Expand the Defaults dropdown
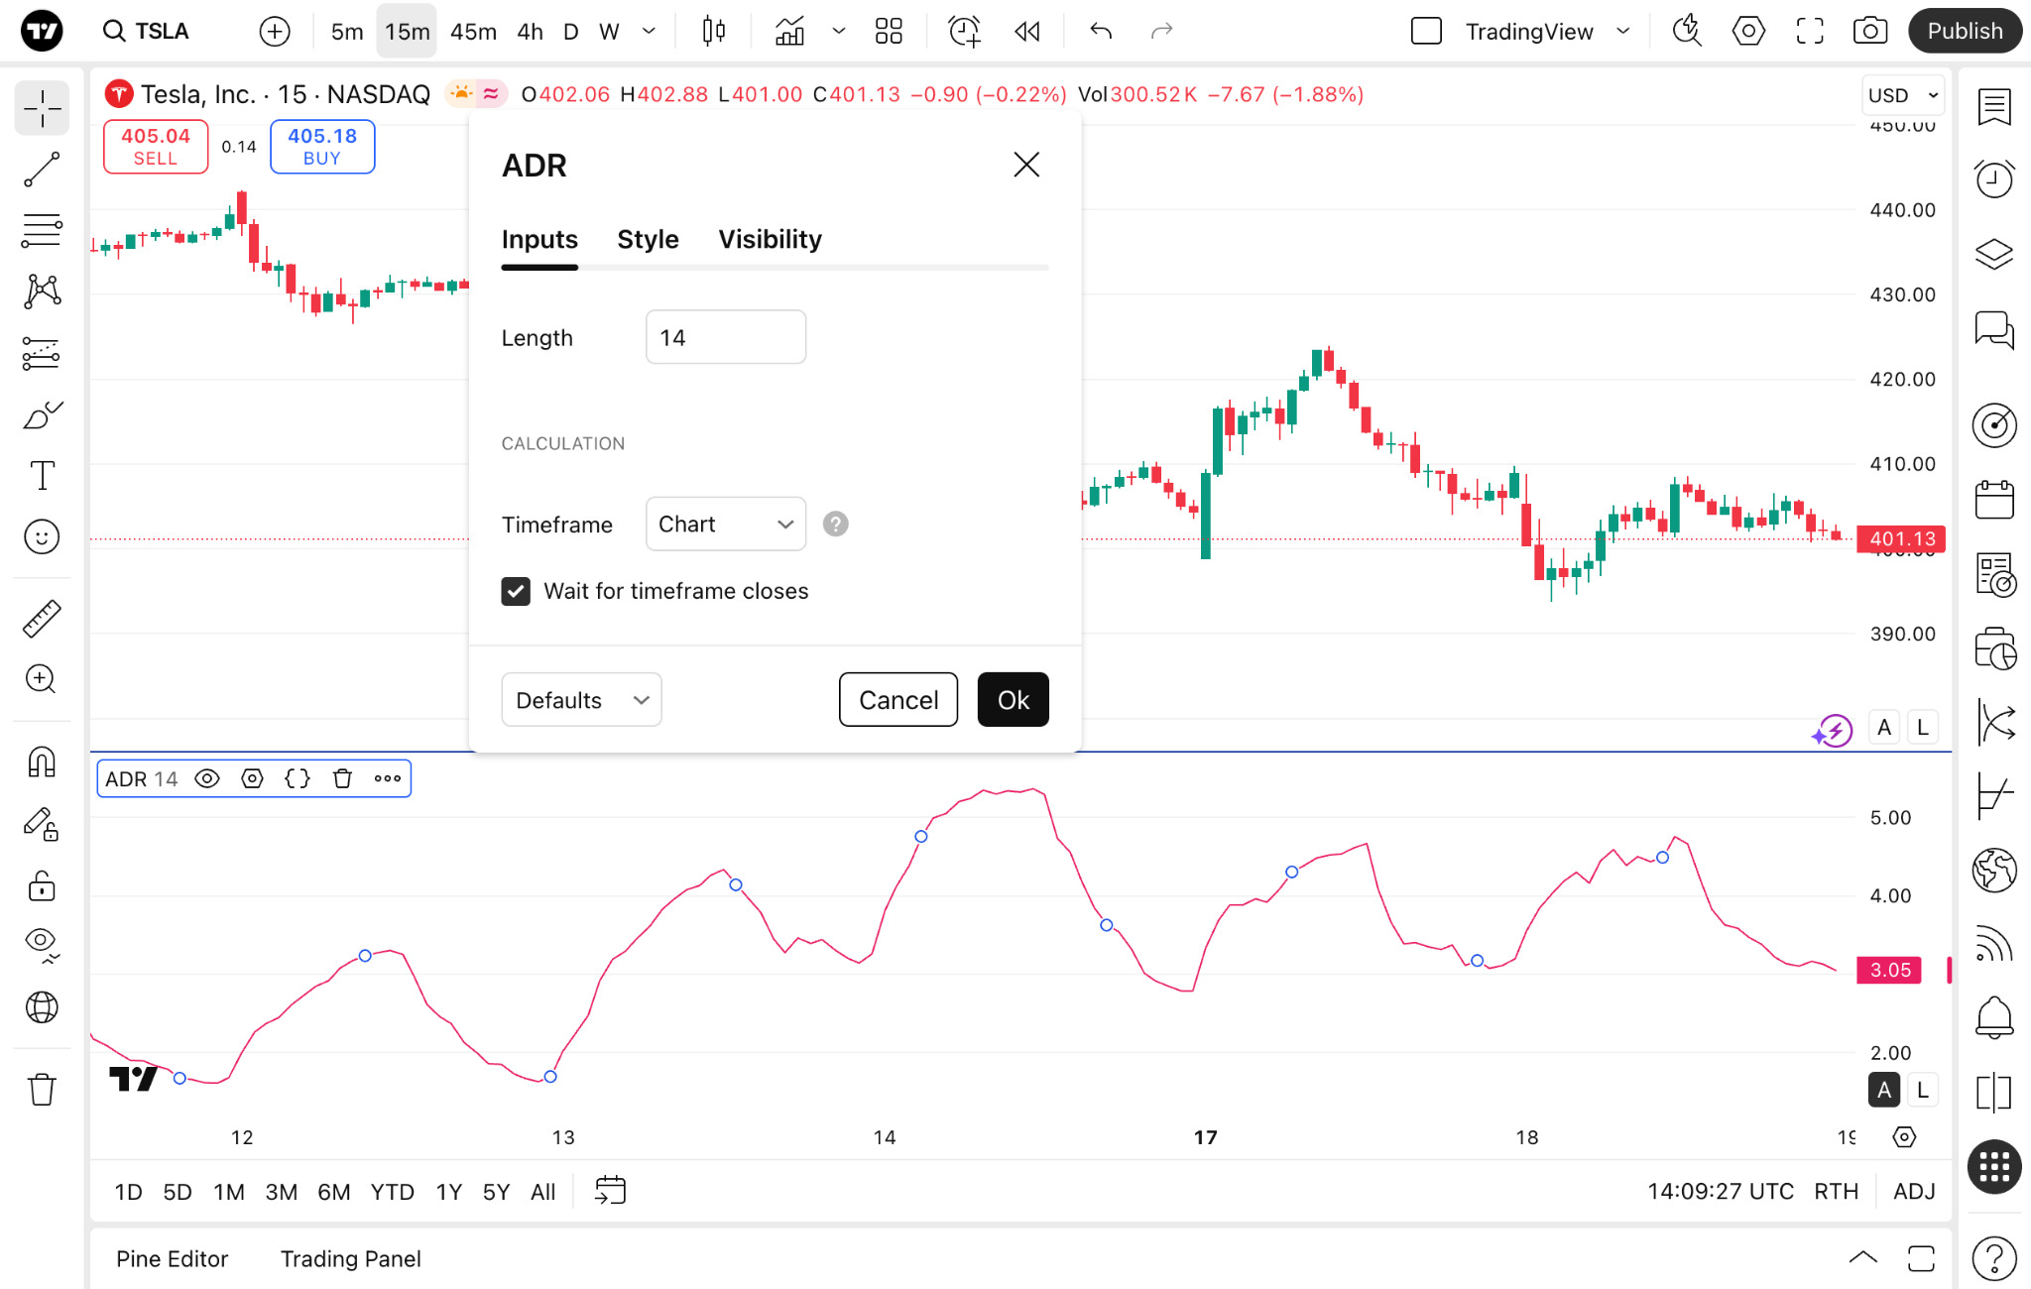Image resolution: width=2031 pixels, height=1289 pixels. click(581, 700)
